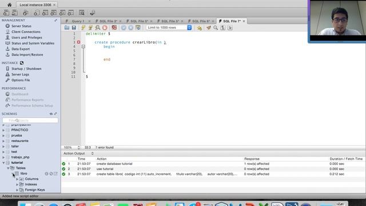Execute current statement with lightning cursor icon

[90, 27]
